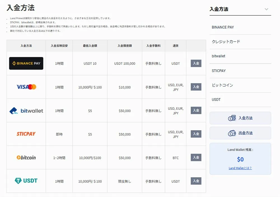Click the 通貨 column header
280x197 pixels.
(176, 46)
